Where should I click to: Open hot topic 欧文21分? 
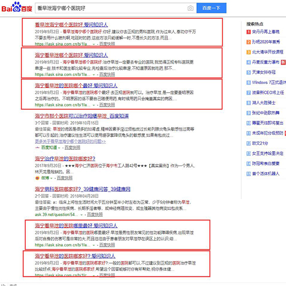(x=260, y=144)
